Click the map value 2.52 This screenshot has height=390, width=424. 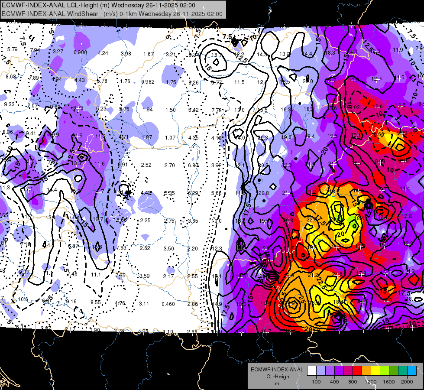[146, 165]
